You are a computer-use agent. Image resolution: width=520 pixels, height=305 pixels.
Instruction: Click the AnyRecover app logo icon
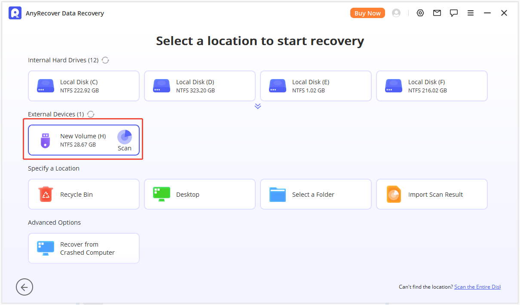(15, 13)
